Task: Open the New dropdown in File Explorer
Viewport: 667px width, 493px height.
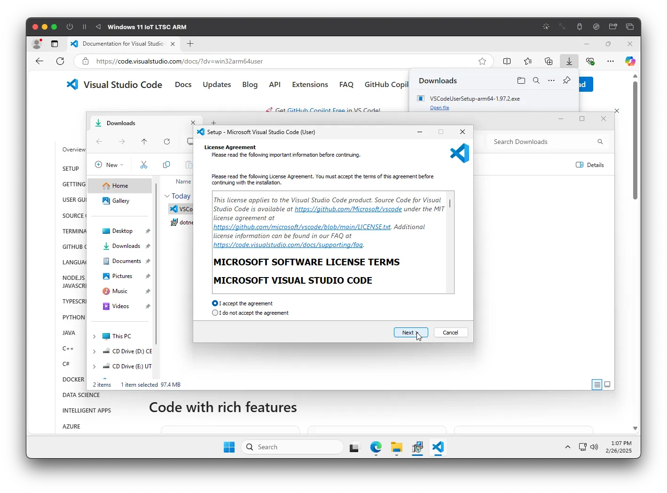Action: click(x=110, y=165)
